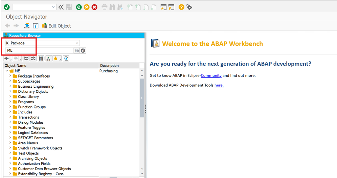This screenshot has height=178, width=337.
Task: Click the Print icon in the top toolbar
Action: pos(105,7)
